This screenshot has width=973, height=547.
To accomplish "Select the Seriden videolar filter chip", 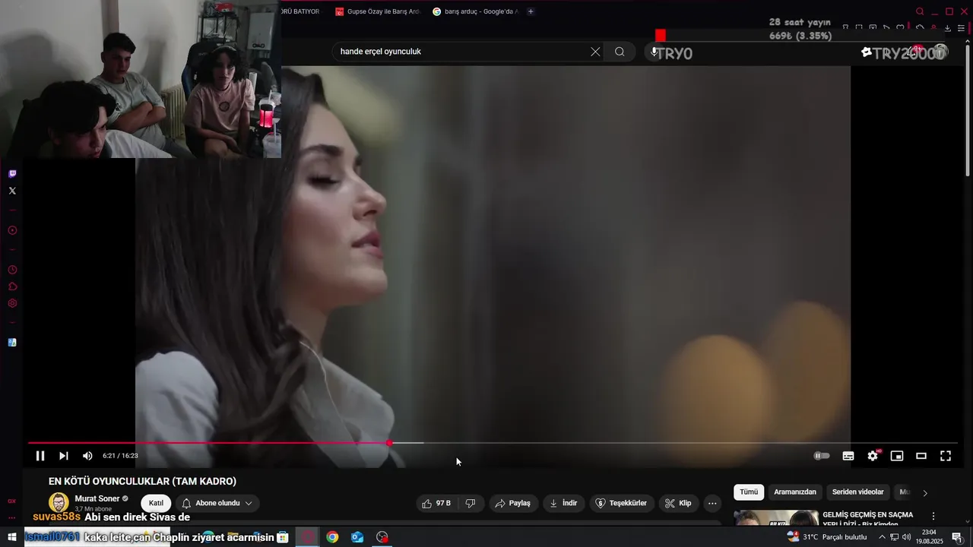I will (x=857, y=492).
